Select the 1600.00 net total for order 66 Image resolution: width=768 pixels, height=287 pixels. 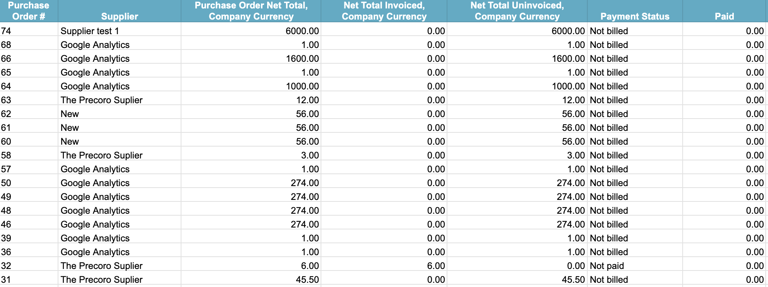click(x=251, y=58)
